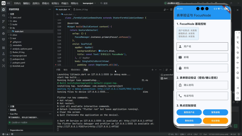Click the new terminal plus icon

153,70
